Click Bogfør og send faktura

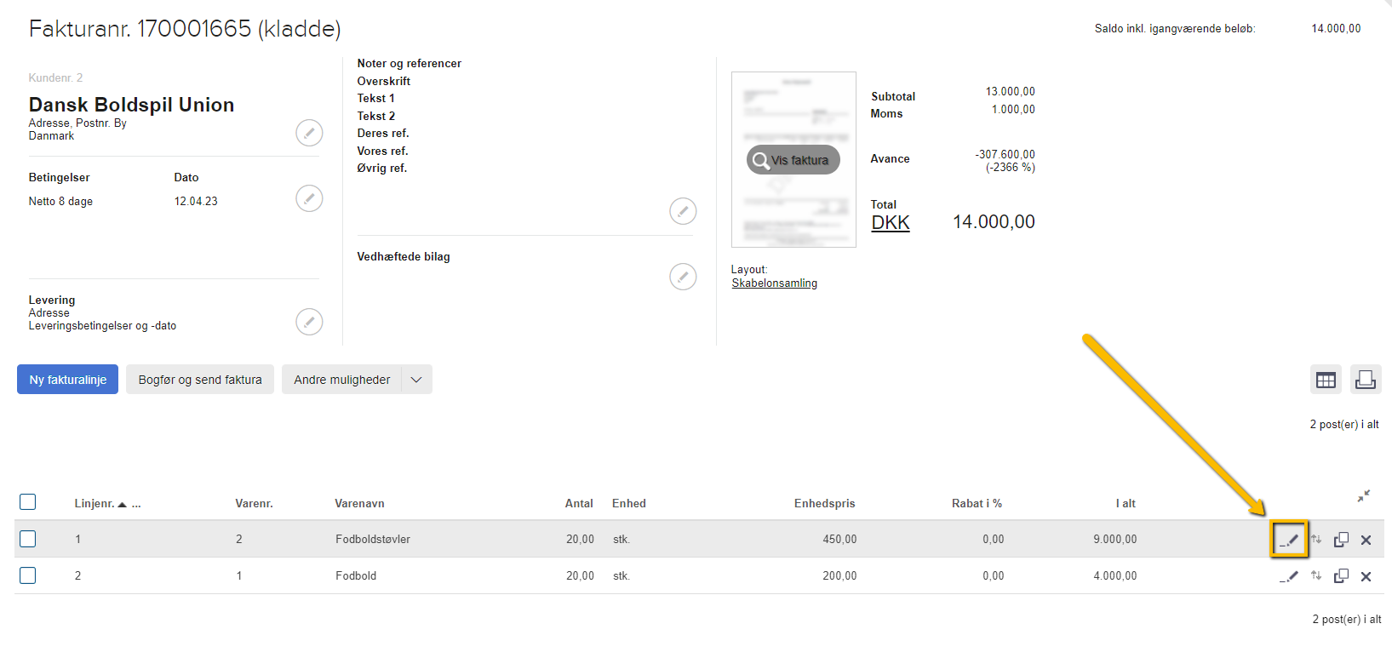(x=200, y=380)
